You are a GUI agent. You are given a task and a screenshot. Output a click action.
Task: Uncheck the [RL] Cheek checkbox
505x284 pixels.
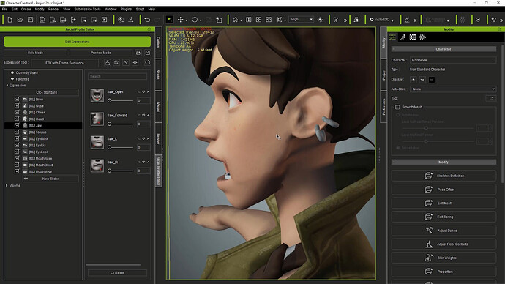[x=17, y=112]
